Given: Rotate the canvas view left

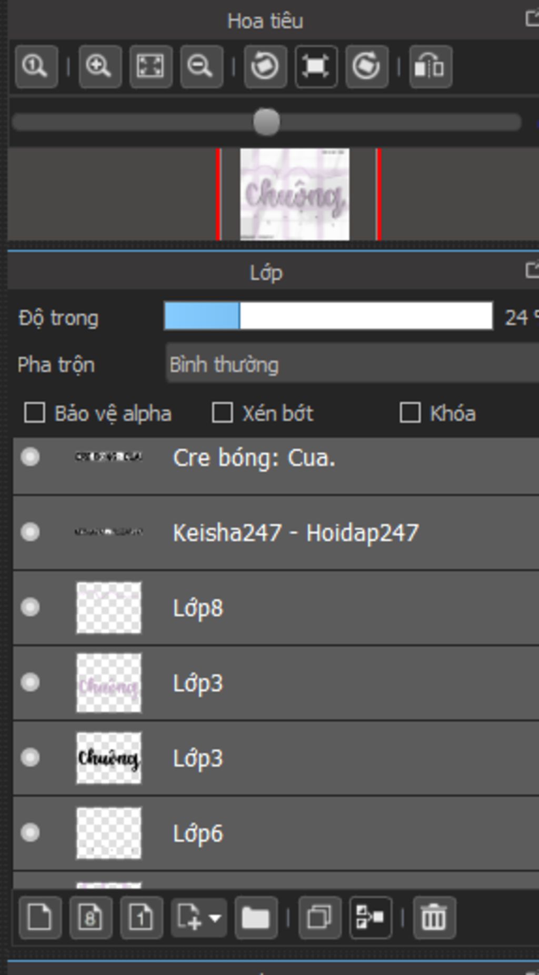Looking at the screenshot, I should click(x=265, y=67).
